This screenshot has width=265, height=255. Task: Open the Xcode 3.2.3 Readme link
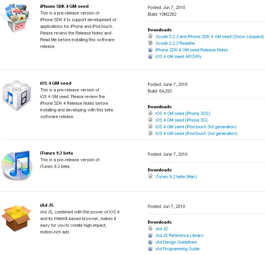(x=175, y=43)
